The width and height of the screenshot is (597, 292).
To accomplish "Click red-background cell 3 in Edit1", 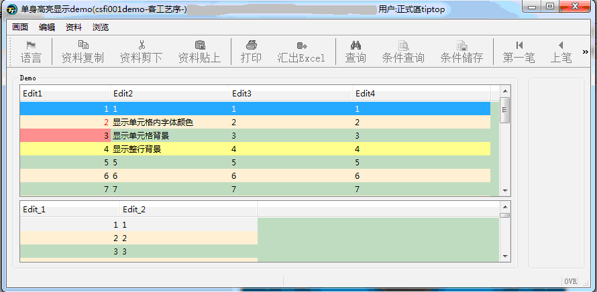I will click(65, 136).
